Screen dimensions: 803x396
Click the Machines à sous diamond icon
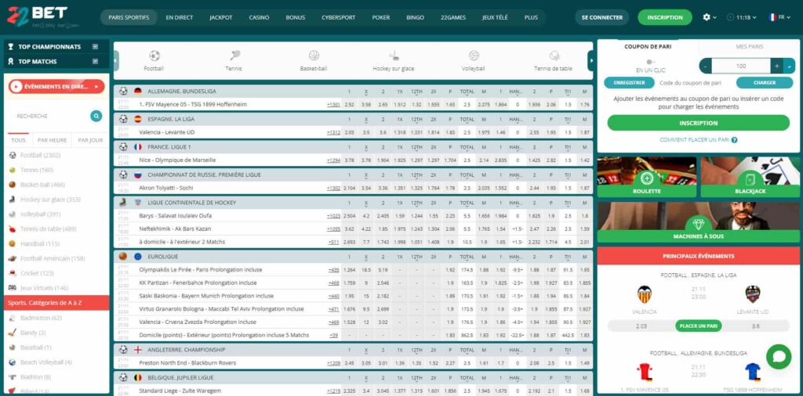[x=699, y=224]
